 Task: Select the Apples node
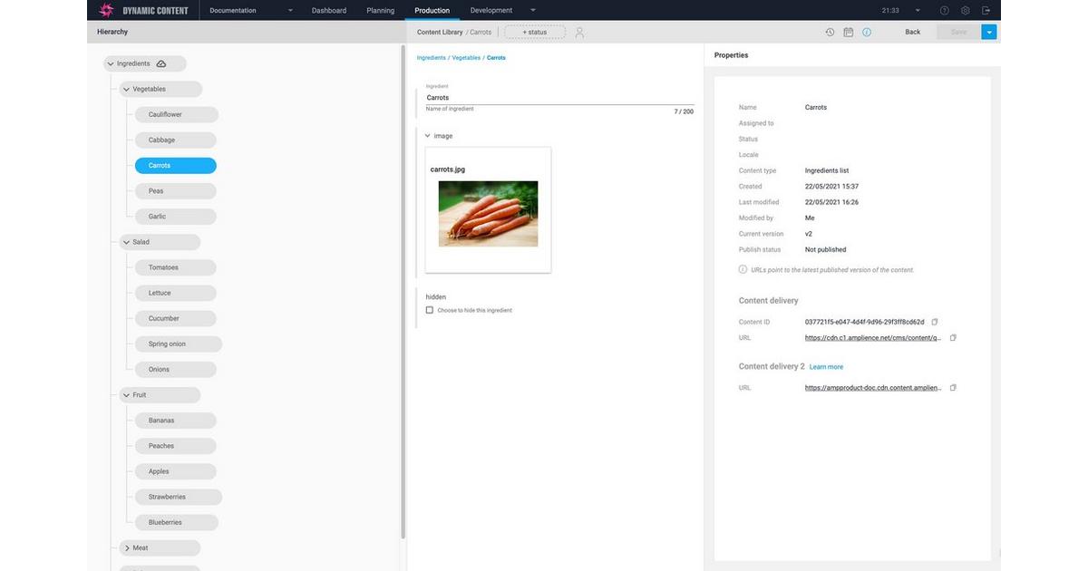pyautogui.click(x=176, y=471)
